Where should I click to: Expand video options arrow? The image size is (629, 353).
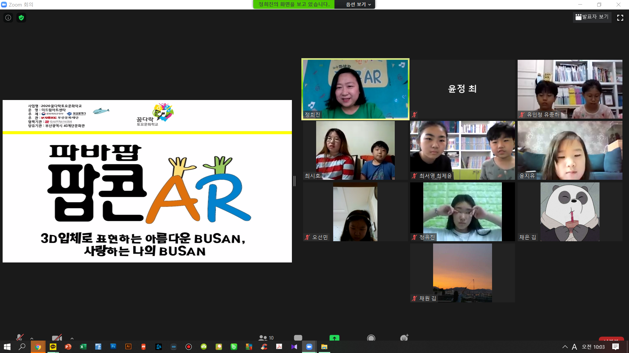tap(72, 338)
